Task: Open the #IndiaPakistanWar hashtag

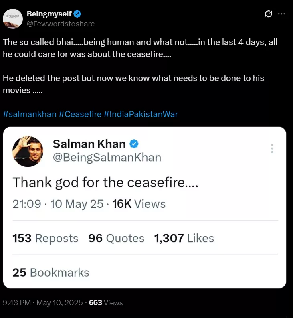Action: click(x=141, y=114)
